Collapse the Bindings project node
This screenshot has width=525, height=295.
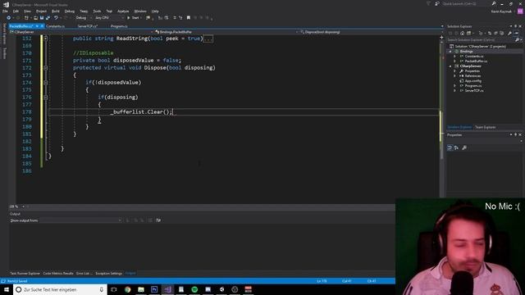(x=450, y=52)
